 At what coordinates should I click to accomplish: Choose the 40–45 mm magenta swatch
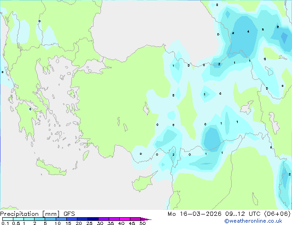pos(125,219)
